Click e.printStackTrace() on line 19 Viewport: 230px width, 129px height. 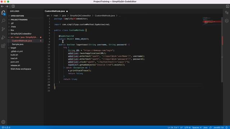pos(79,71)
